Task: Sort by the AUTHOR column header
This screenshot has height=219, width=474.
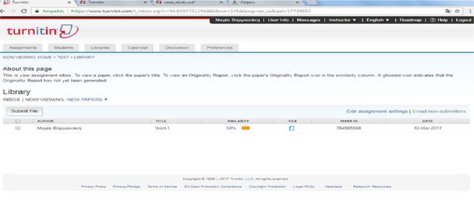Action: pos(45,121)
